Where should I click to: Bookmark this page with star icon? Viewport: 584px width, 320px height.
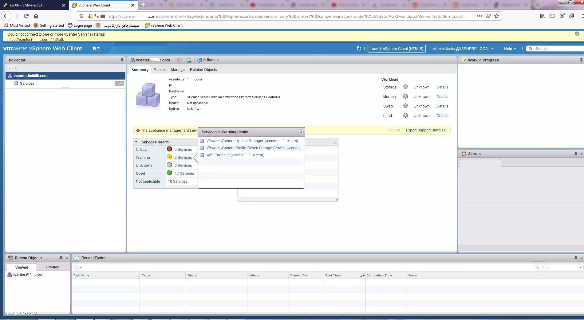(497, 16)
